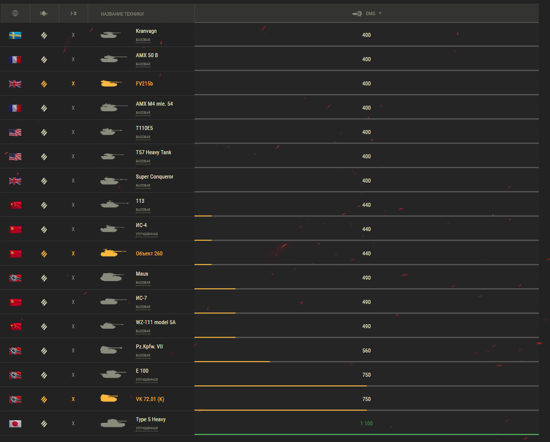Open УЛУЧШЕННАЯ configuration under Type 5 Heavy
550x442 pixels.
pos(147,428)
